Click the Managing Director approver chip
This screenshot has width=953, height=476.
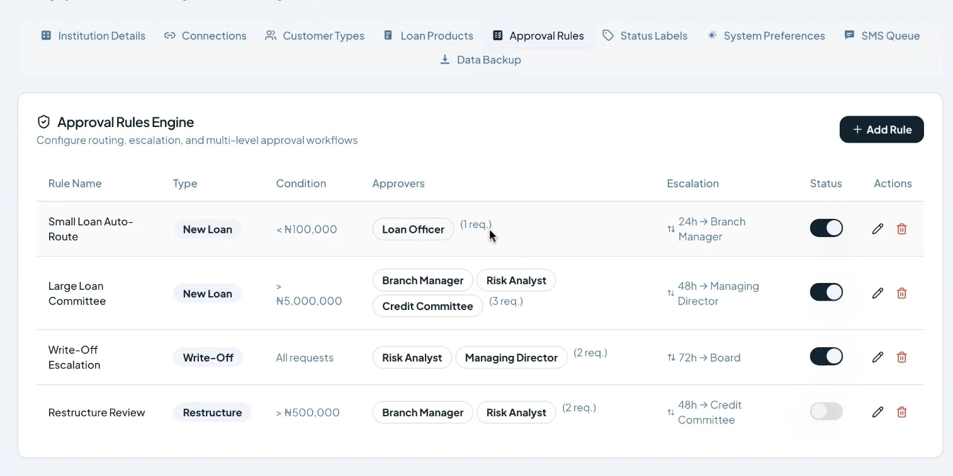coord(511,358)
